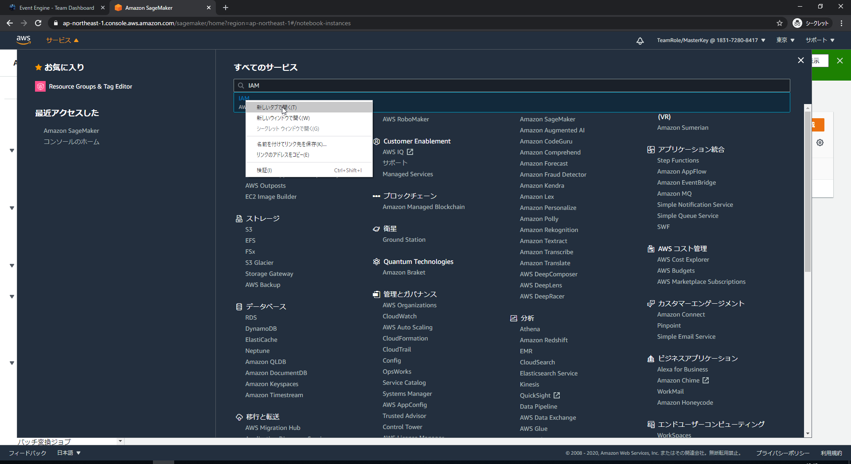
Task: Click フィードバック in the footer
Action: (x=27, y=453)
